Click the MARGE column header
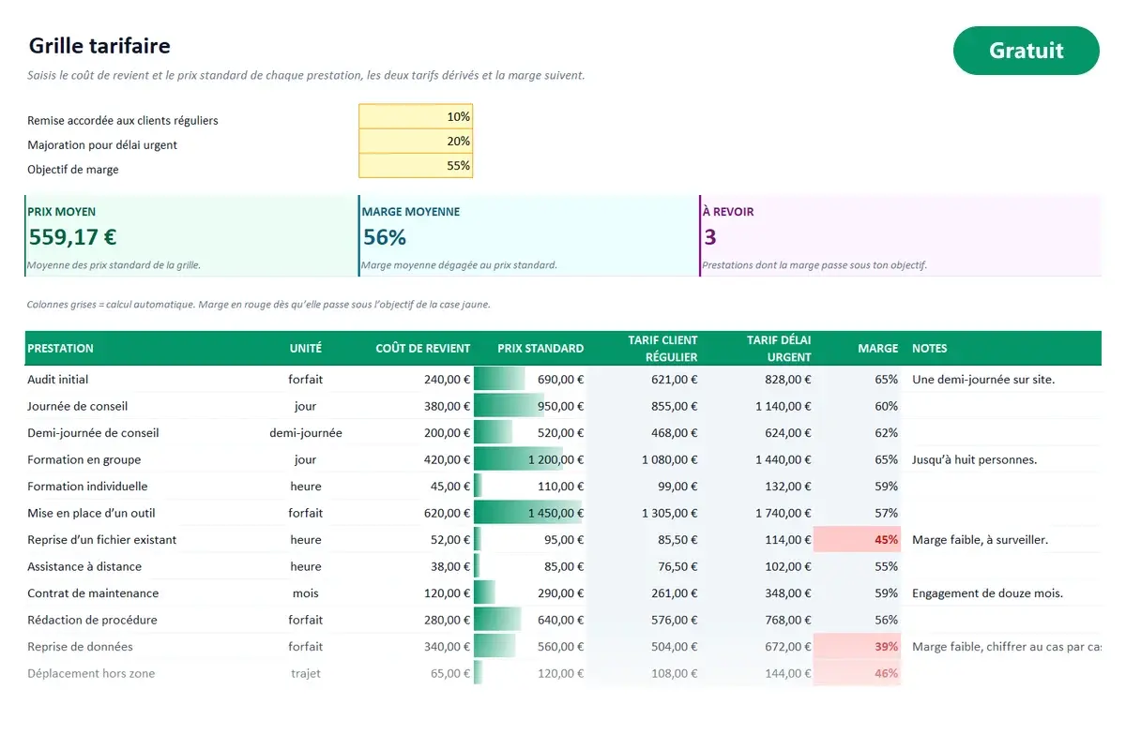Image resolution: width=1126 pixels, height=750 pixels. tap(878, 348)
